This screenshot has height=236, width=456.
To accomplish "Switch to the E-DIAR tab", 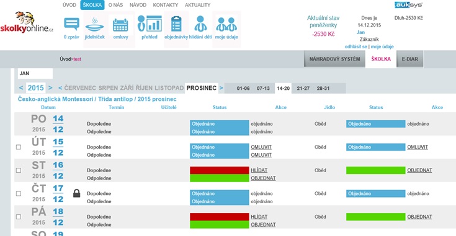I will [x=410, y=59].
